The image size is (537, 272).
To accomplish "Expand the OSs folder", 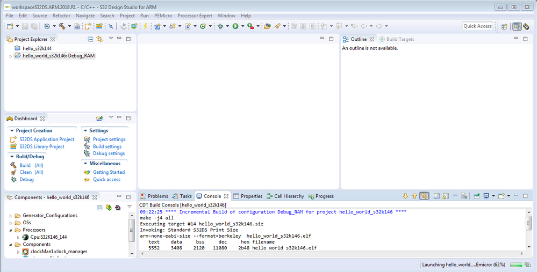I will click(x=11, y=223).
